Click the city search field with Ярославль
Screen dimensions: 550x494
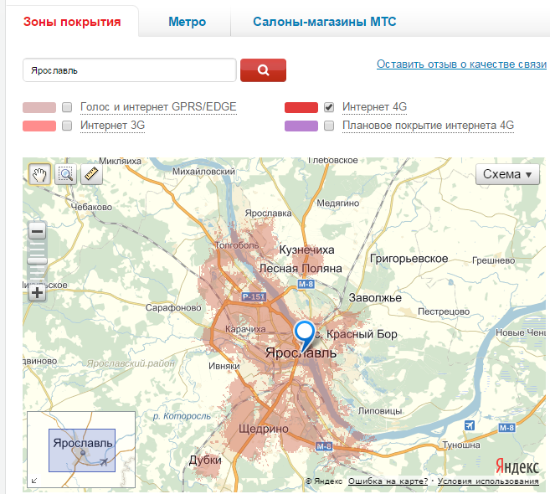(130, 70)
